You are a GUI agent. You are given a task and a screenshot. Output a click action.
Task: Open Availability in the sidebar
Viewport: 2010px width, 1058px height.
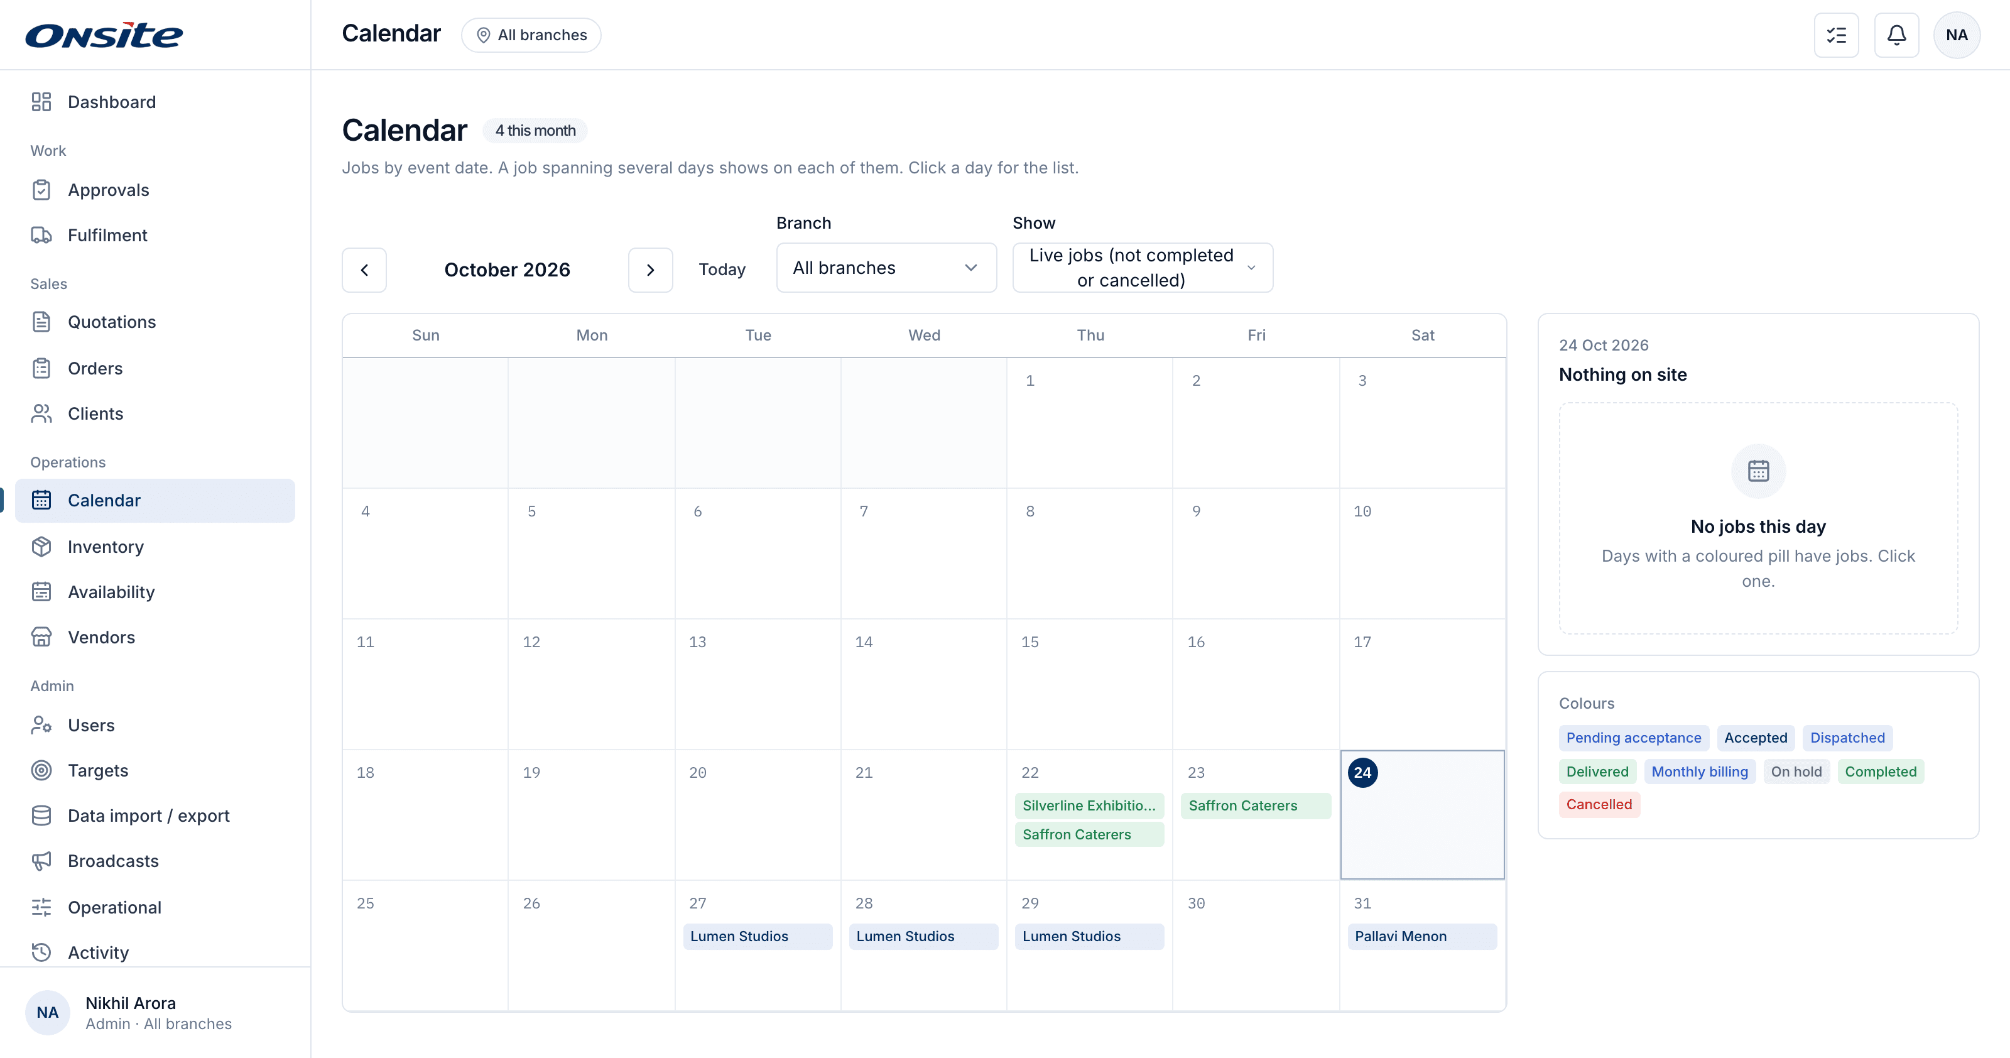pos(155,592)
